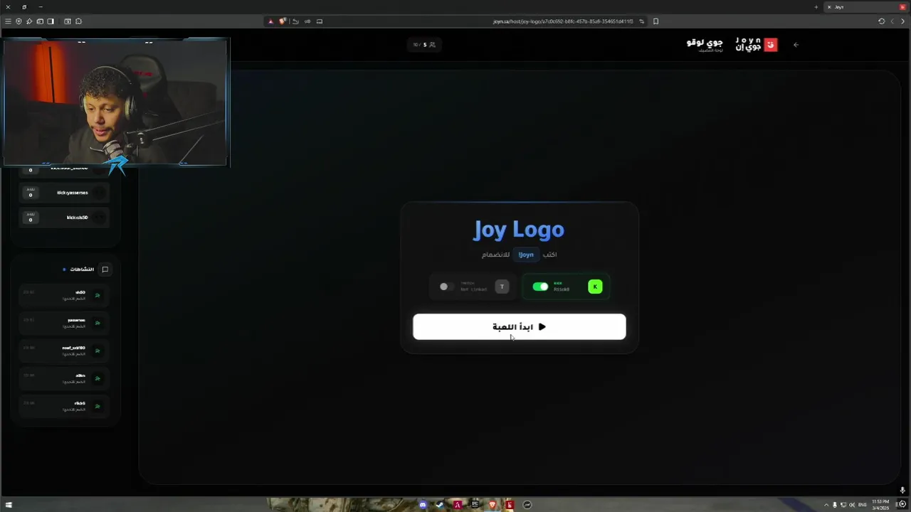Image resolution: width=911 pixels, height=512 pixels.
Task: Start the game with the white play button
Action: [520, 326]
